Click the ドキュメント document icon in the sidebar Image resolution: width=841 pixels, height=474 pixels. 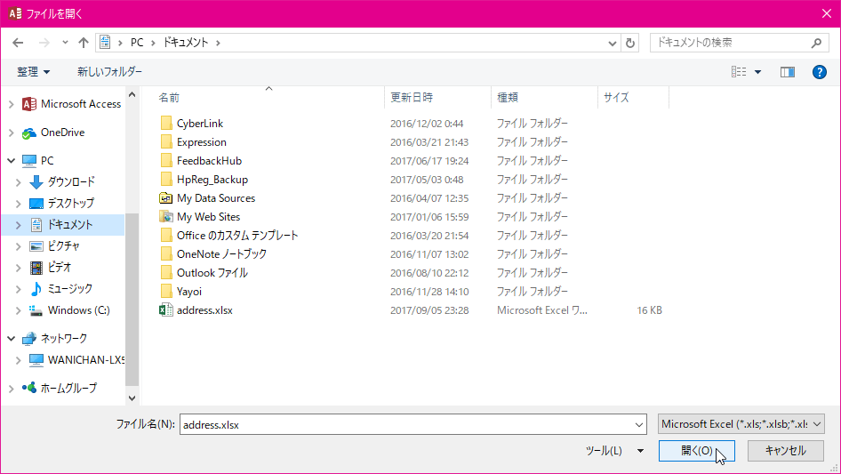pyautogui.click(x=36, y=225)
